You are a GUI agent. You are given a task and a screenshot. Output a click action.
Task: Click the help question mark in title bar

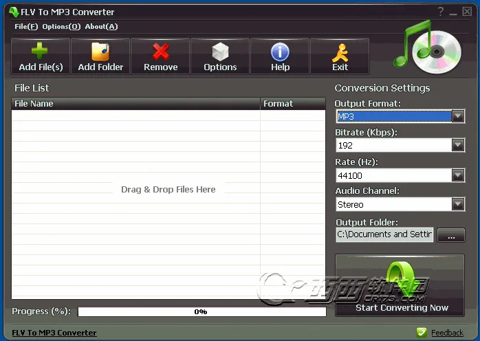440,12
